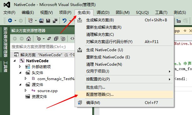Collapse the 源文件 folder
The height and width of the screenshot is (115, 192).
pos(20,85)
